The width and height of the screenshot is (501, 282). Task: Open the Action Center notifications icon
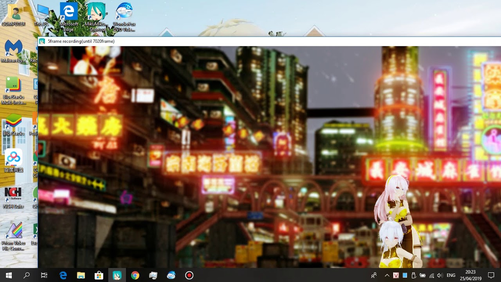(x=491, y=275)
